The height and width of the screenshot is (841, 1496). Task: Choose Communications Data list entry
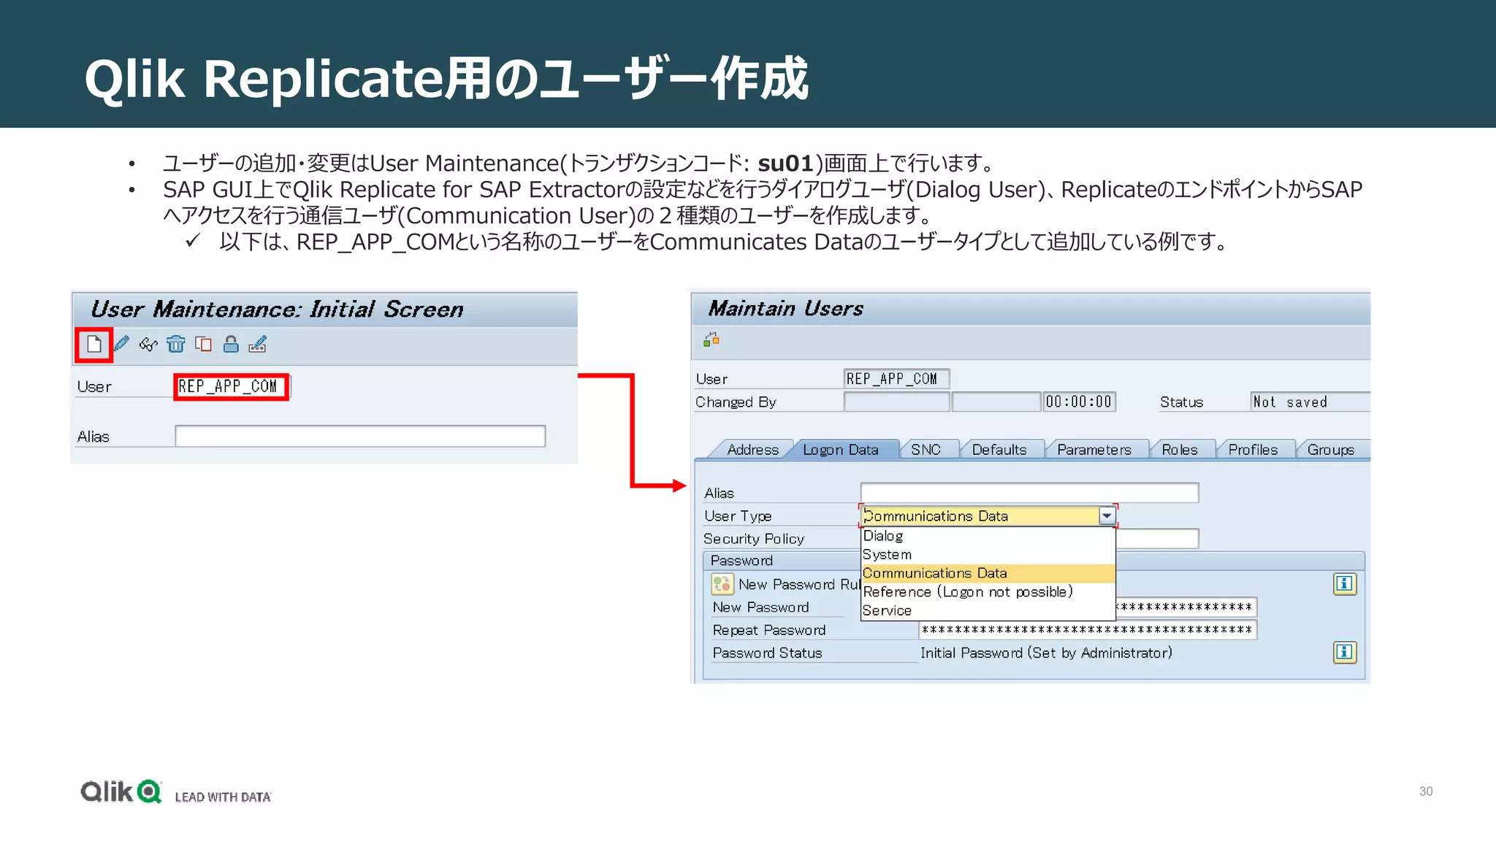(x=988, y=573)
